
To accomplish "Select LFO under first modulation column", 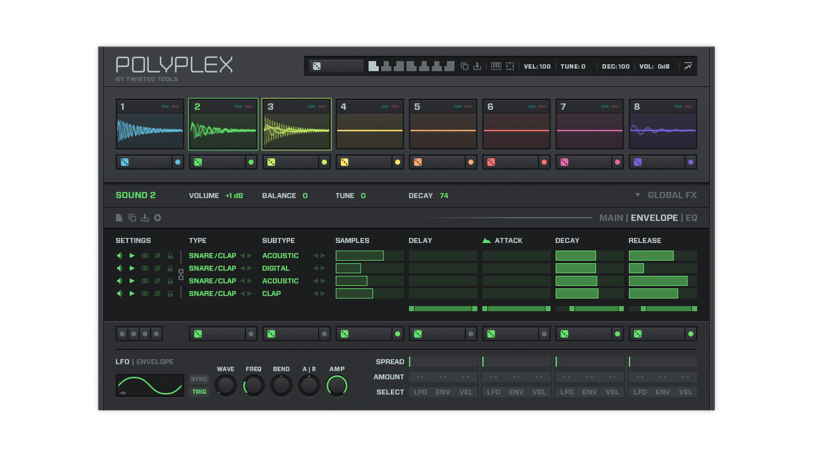I will click(x=420, y=392).
